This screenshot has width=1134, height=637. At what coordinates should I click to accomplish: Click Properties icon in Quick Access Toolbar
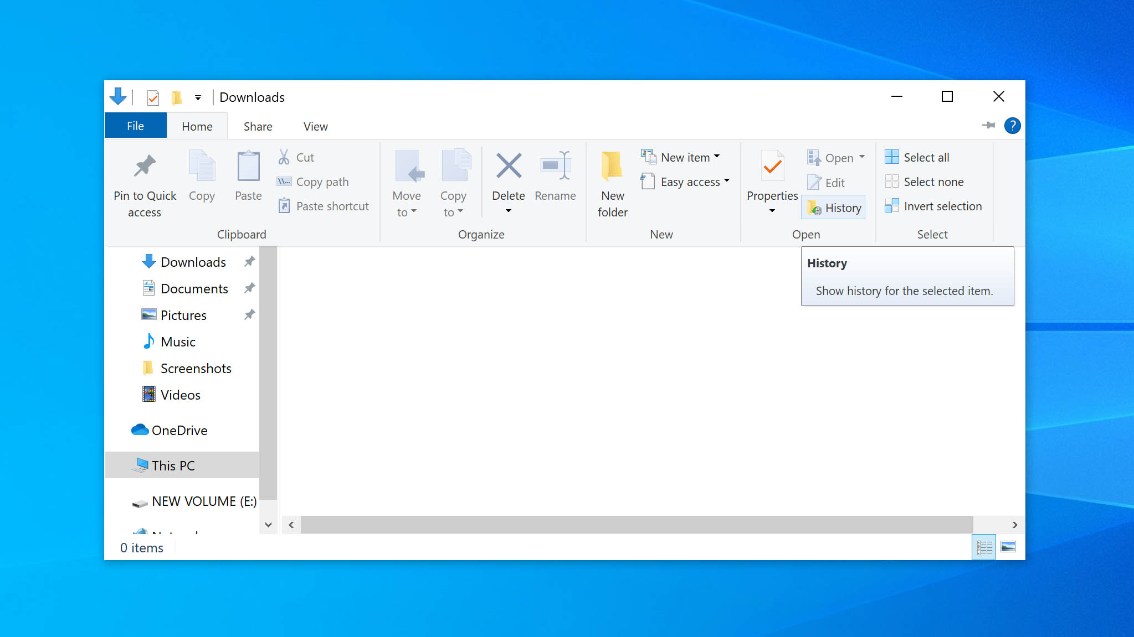153,98
